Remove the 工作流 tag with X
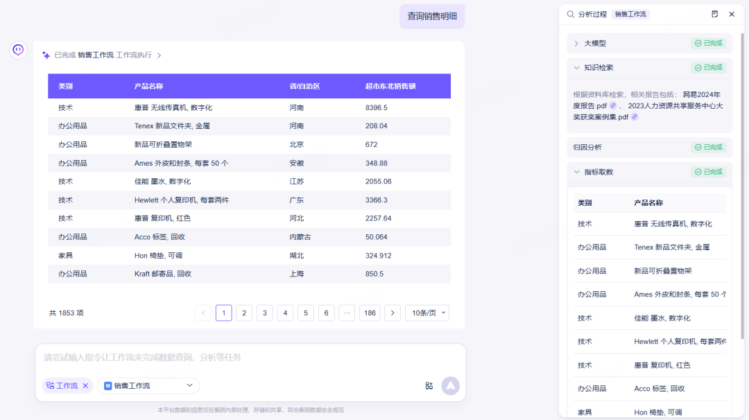The width and height of the screenshot is (749, 420). pos(85,385)
